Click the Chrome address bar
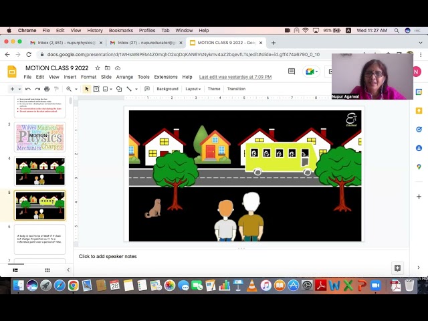The image size is (428, 321). pos(183,55)
